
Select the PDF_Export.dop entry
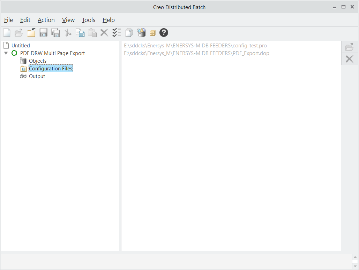pyautogui.click(x=196, y=53)
